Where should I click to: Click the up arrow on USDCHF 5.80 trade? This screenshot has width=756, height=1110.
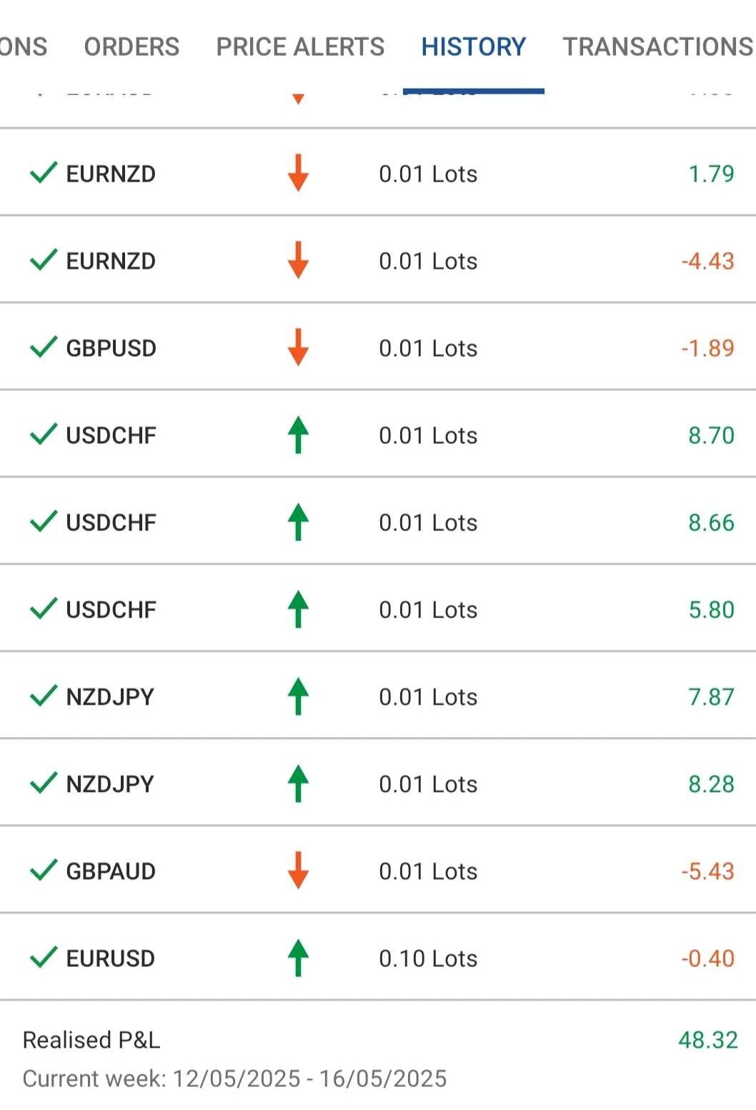point(298,609)
